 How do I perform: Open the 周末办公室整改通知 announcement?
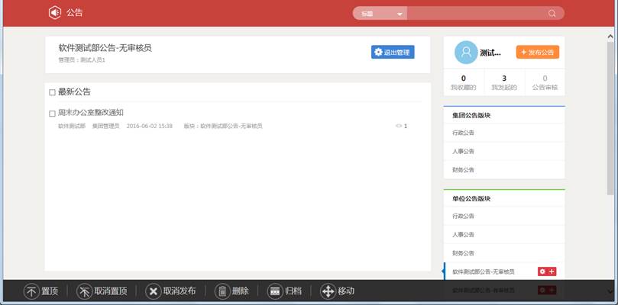point(91,113)
